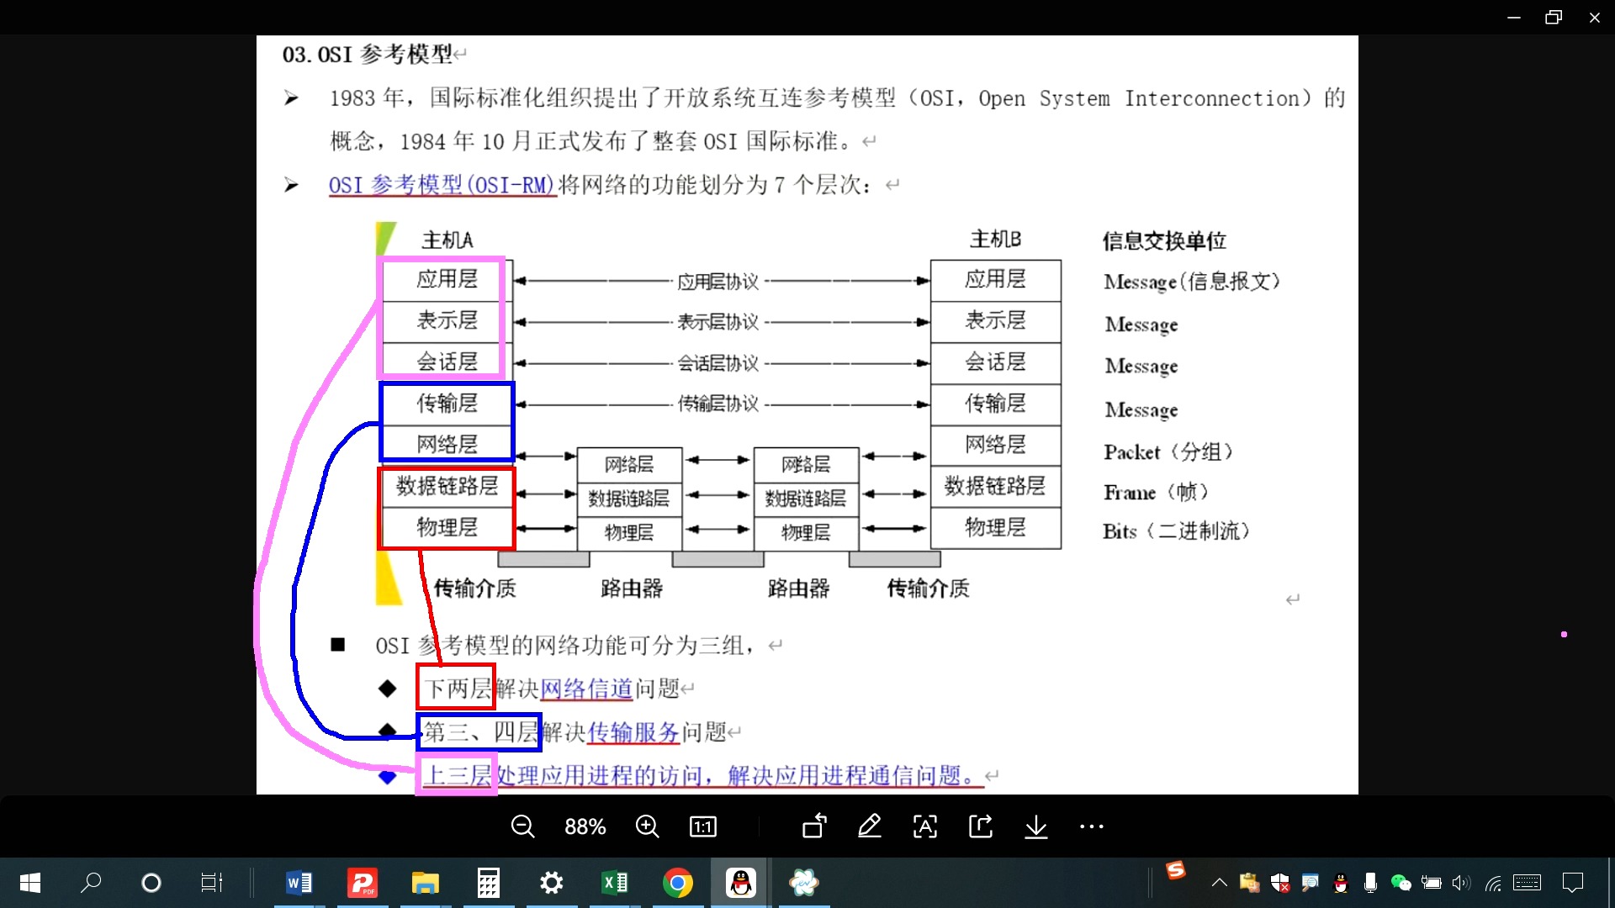Select the fit-to-page view icon
Screen dimensions: 1615x908
(702, 826)
